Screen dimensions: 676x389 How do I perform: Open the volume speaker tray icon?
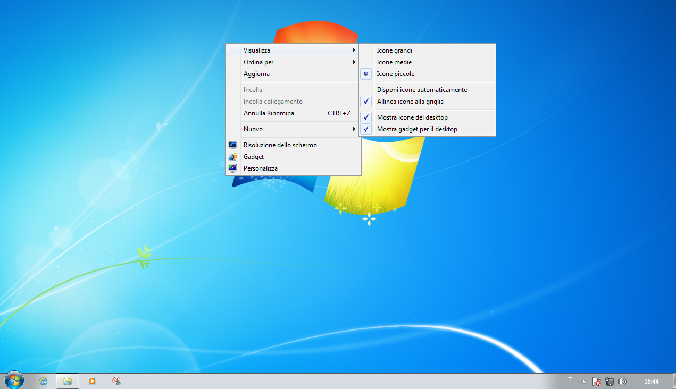click(622, 382)
